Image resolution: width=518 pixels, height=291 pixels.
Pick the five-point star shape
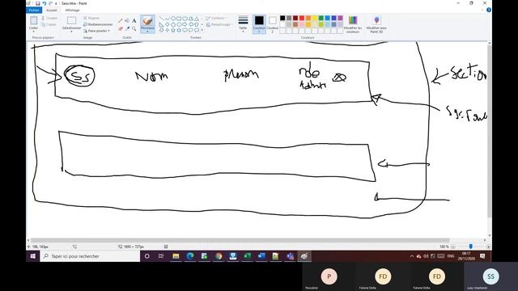point(173,30)
